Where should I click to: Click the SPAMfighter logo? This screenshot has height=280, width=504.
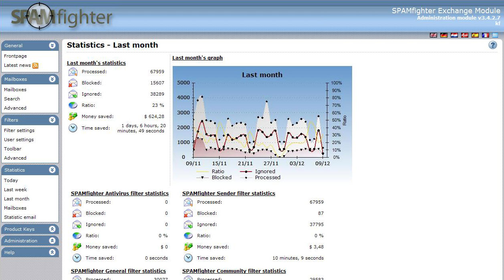62,17
